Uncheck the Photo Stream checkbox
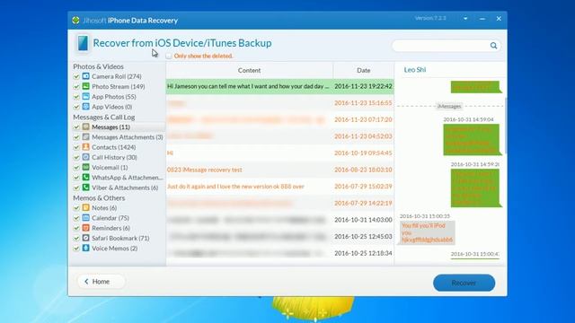575x323 pixels. [76, 87]
